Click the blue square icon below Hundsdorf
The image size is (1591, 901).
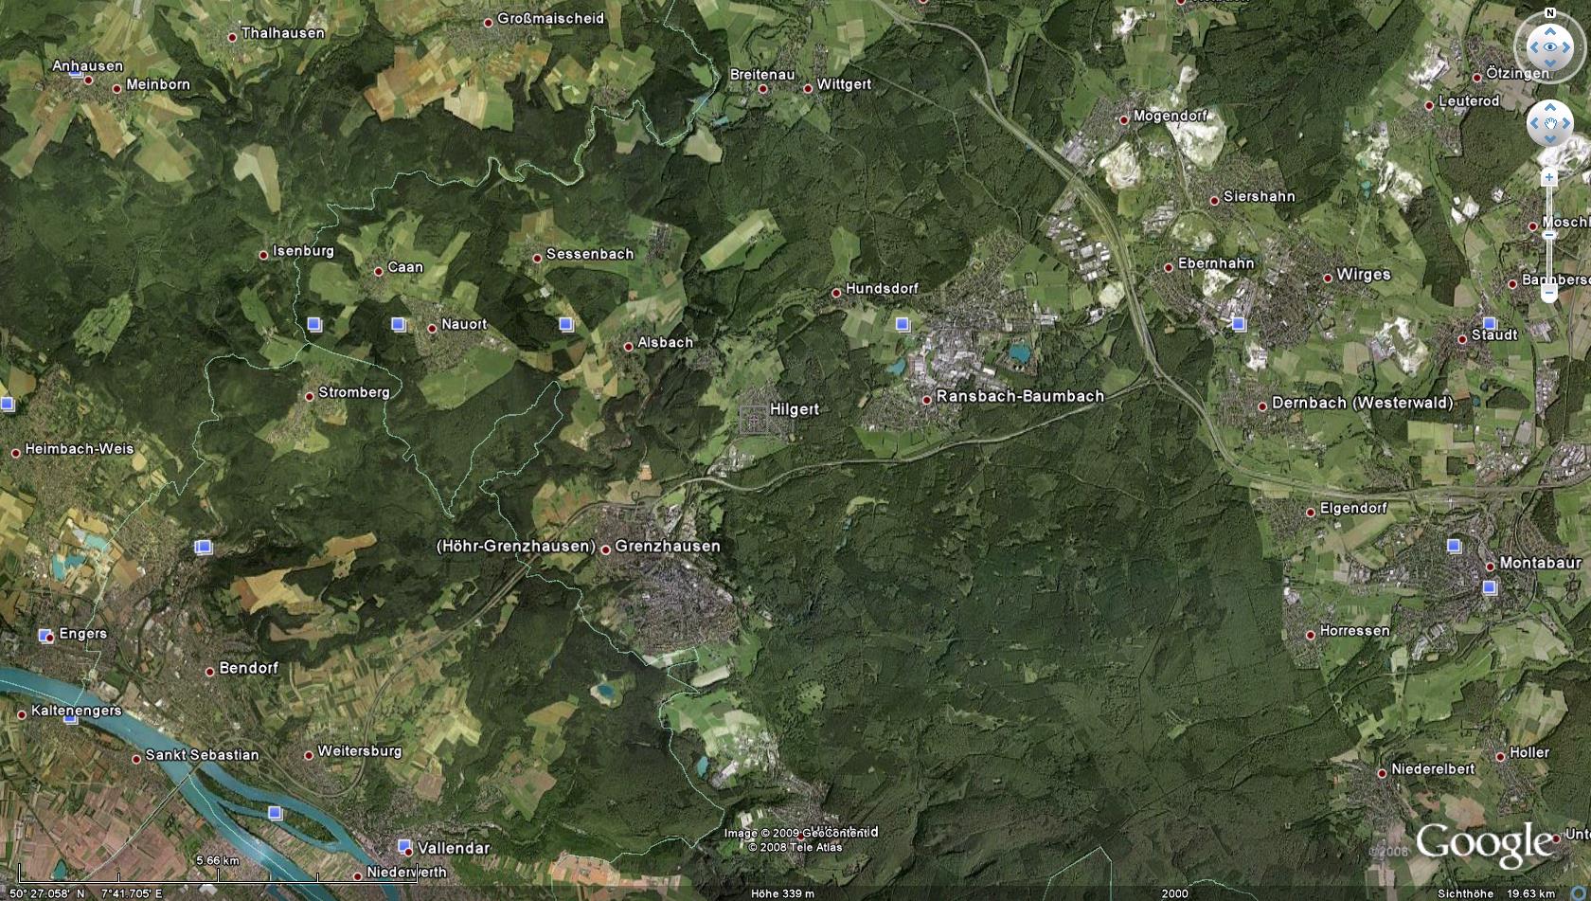click(903, 324)
